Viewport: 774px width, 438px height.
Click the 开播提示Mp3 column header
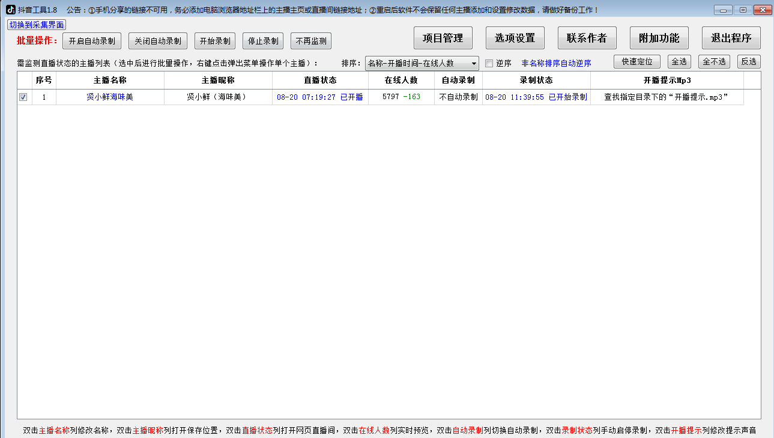667,80
